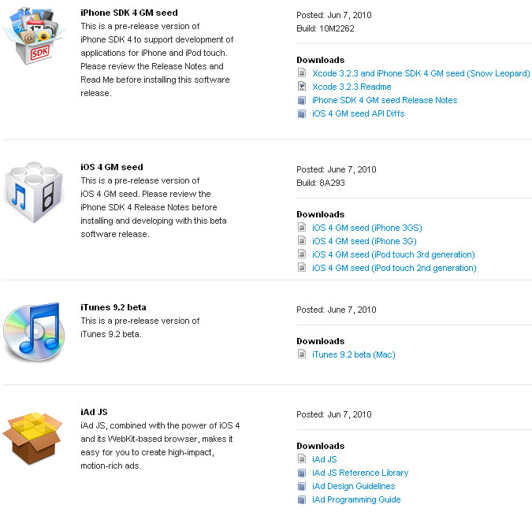Download iOS 4 GM seed for iPhone 3GS
Screen dimensions: 532x512
pyautogui.click(x=366, y=228)
